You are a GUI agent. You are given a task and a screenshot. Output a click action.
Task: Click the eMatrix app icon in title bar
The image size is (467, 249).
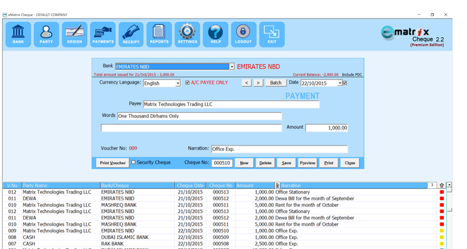(x=5, y=15)
